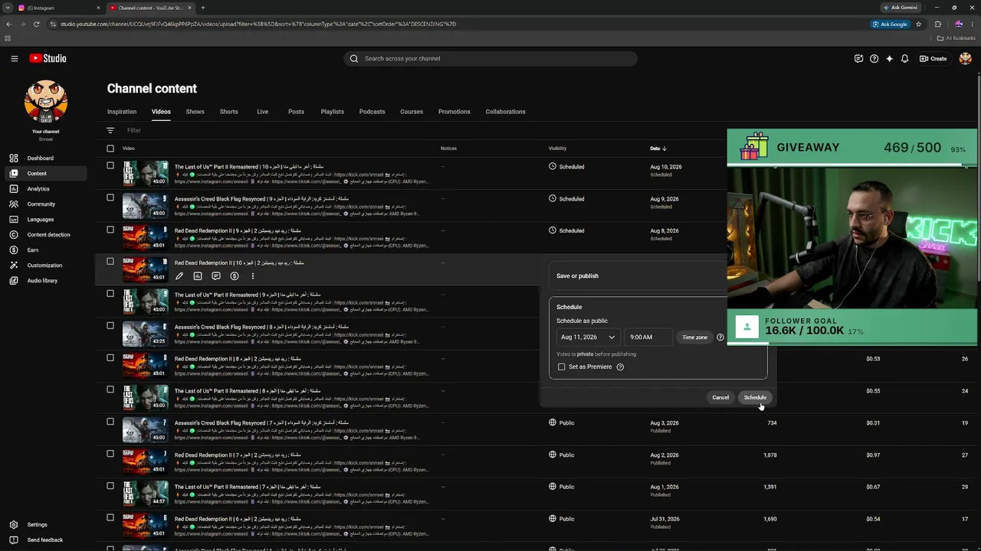
Task: Check the box for Red Dead Redemption II Part 8
Action: click(110, 358)
